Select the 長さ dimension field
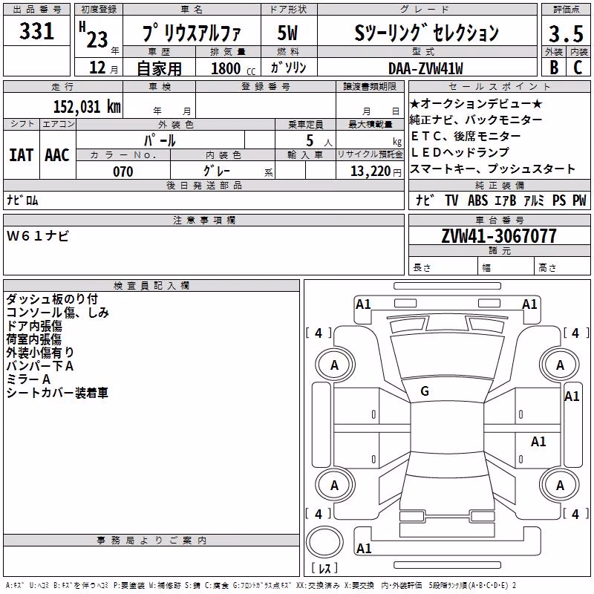 pyautogui.click(x=443, y=267)
